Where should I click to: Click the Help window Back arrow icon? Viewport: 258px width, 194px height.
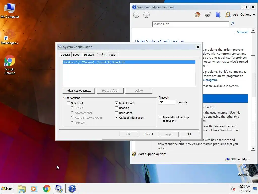(136, 15)
